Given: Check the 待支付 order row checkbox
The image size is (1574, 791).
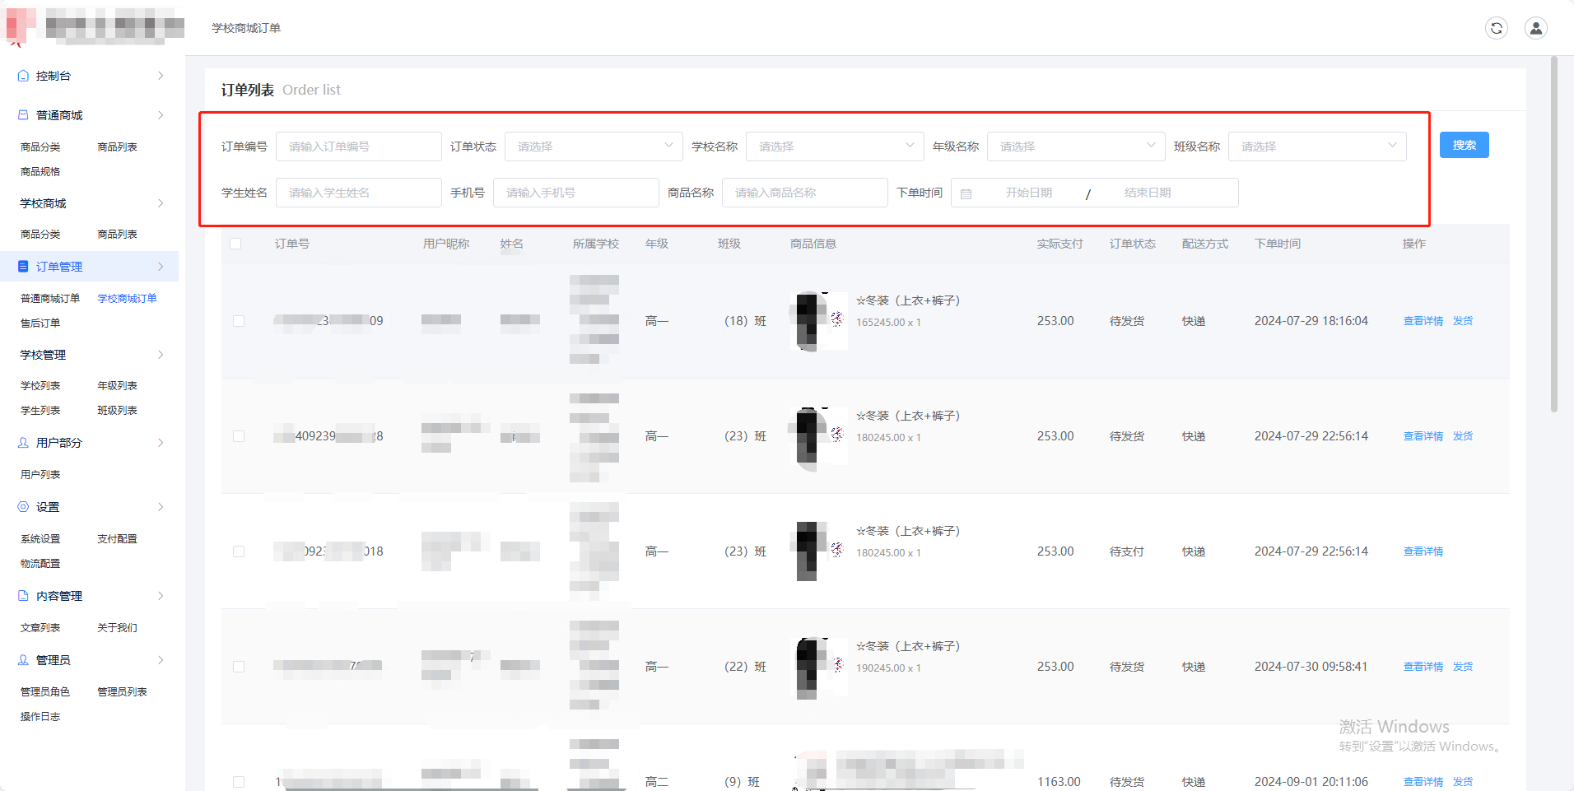Looking at the screenshot, I should pyautogui.click(x=239, y=551).
